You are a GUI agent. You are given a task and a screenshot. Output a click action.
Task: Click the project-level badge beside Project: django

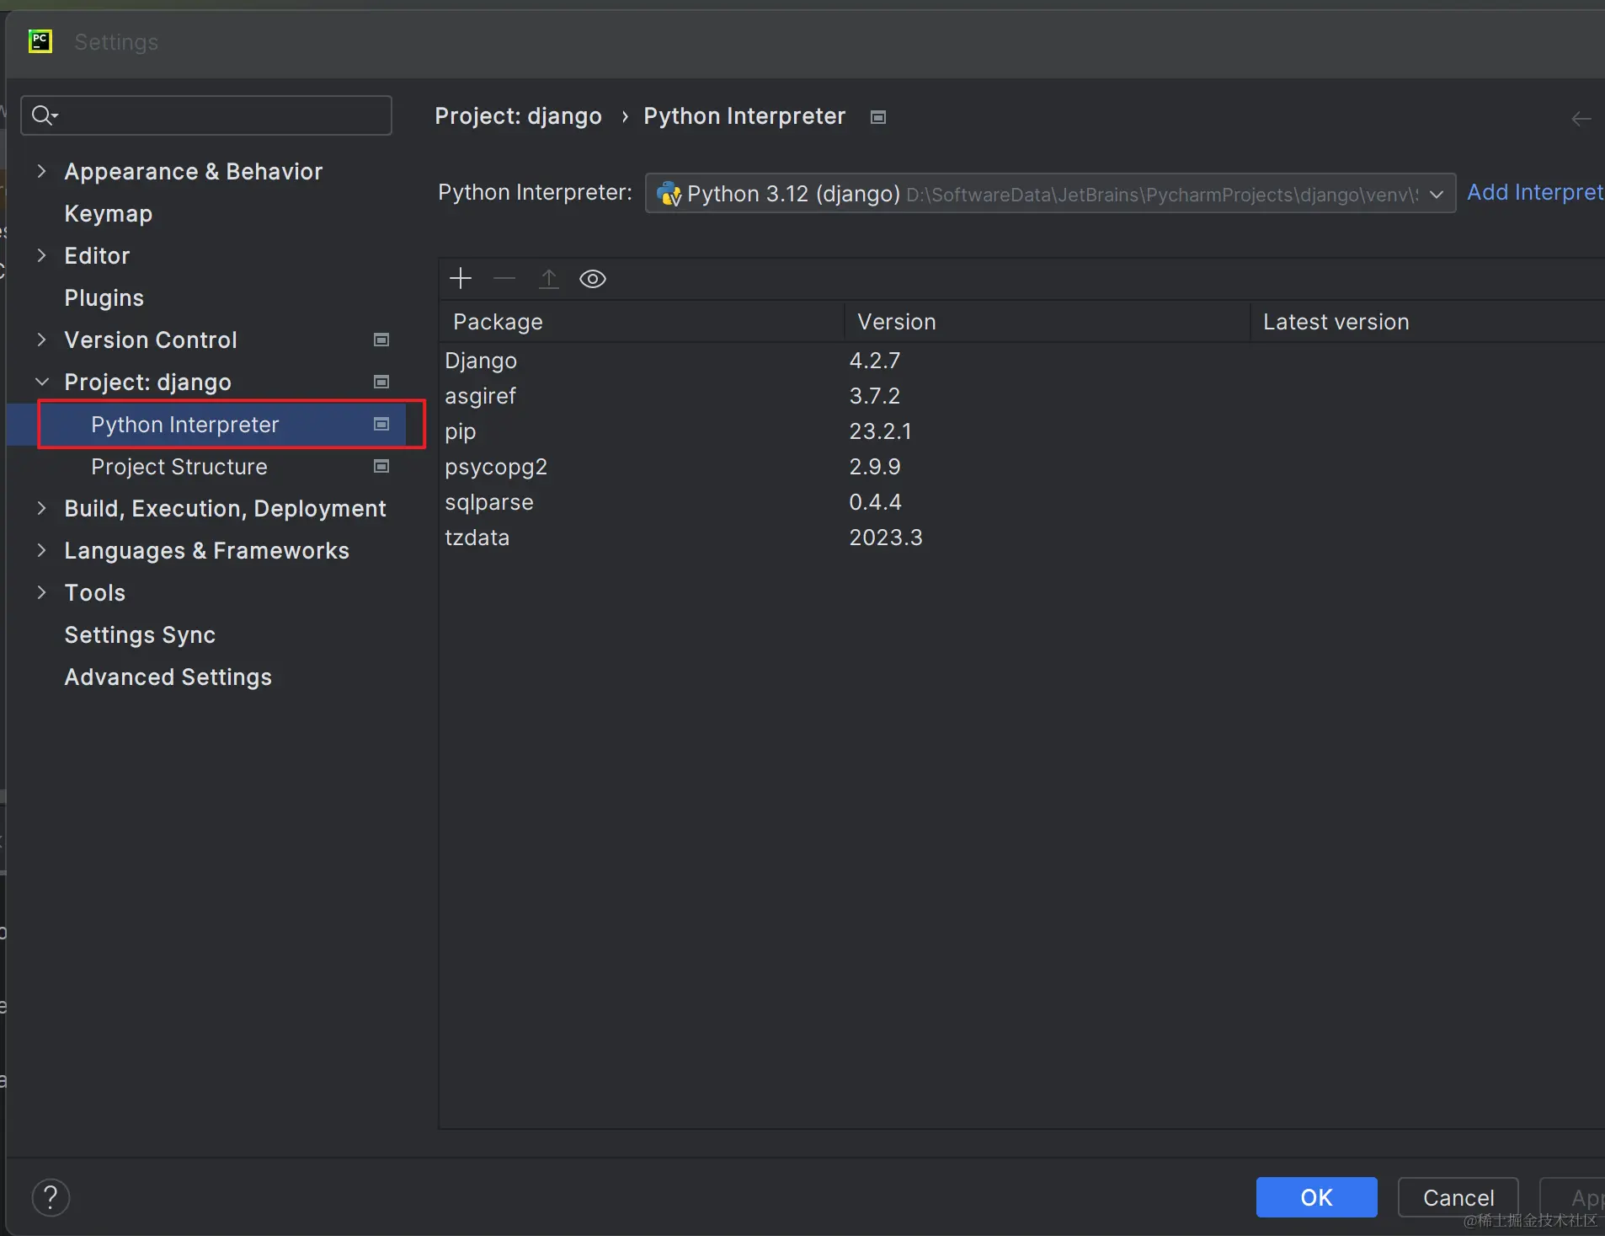click(381, 383)
